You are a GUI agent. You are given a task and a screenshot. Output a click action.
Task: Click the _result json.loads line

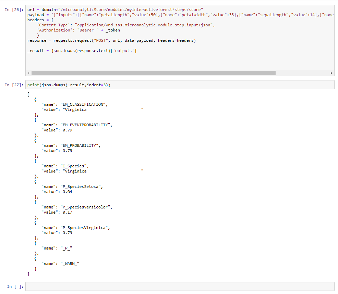pos(82,51)
